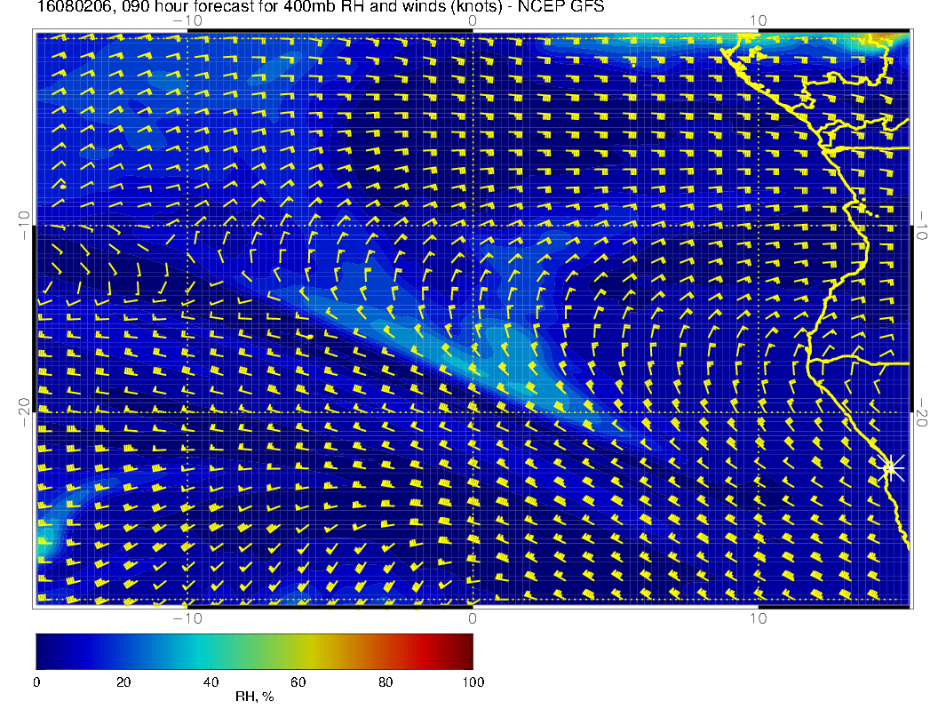The image size is (938, 725).
Task: Click left axis latitude label "-10"
Action: tap(24, 225)
